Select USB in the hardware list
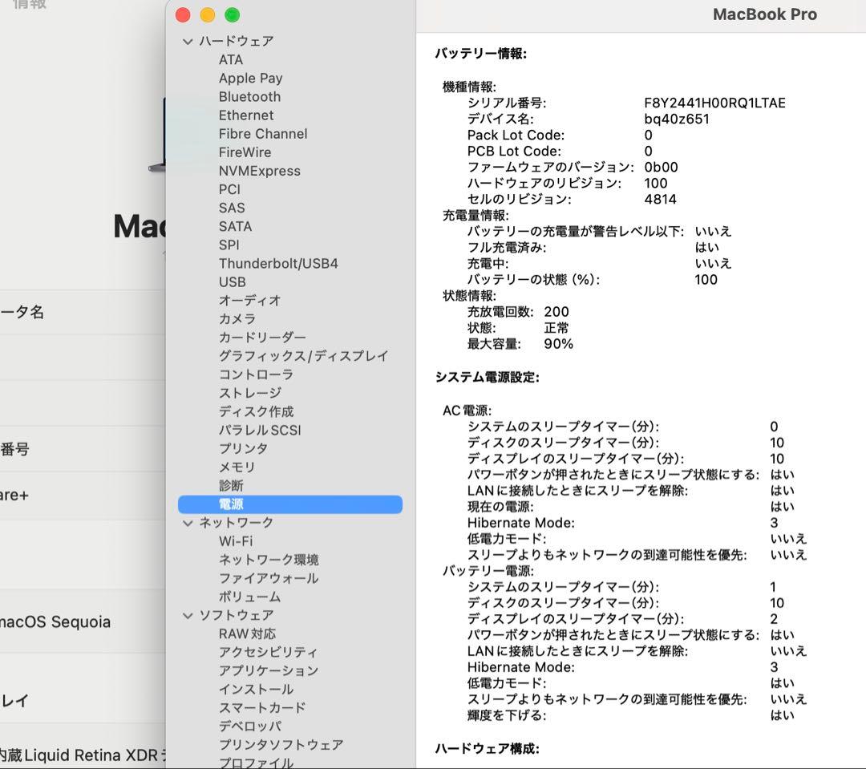The height and width of the screenshot is (769, 866). tap(233, 281)
